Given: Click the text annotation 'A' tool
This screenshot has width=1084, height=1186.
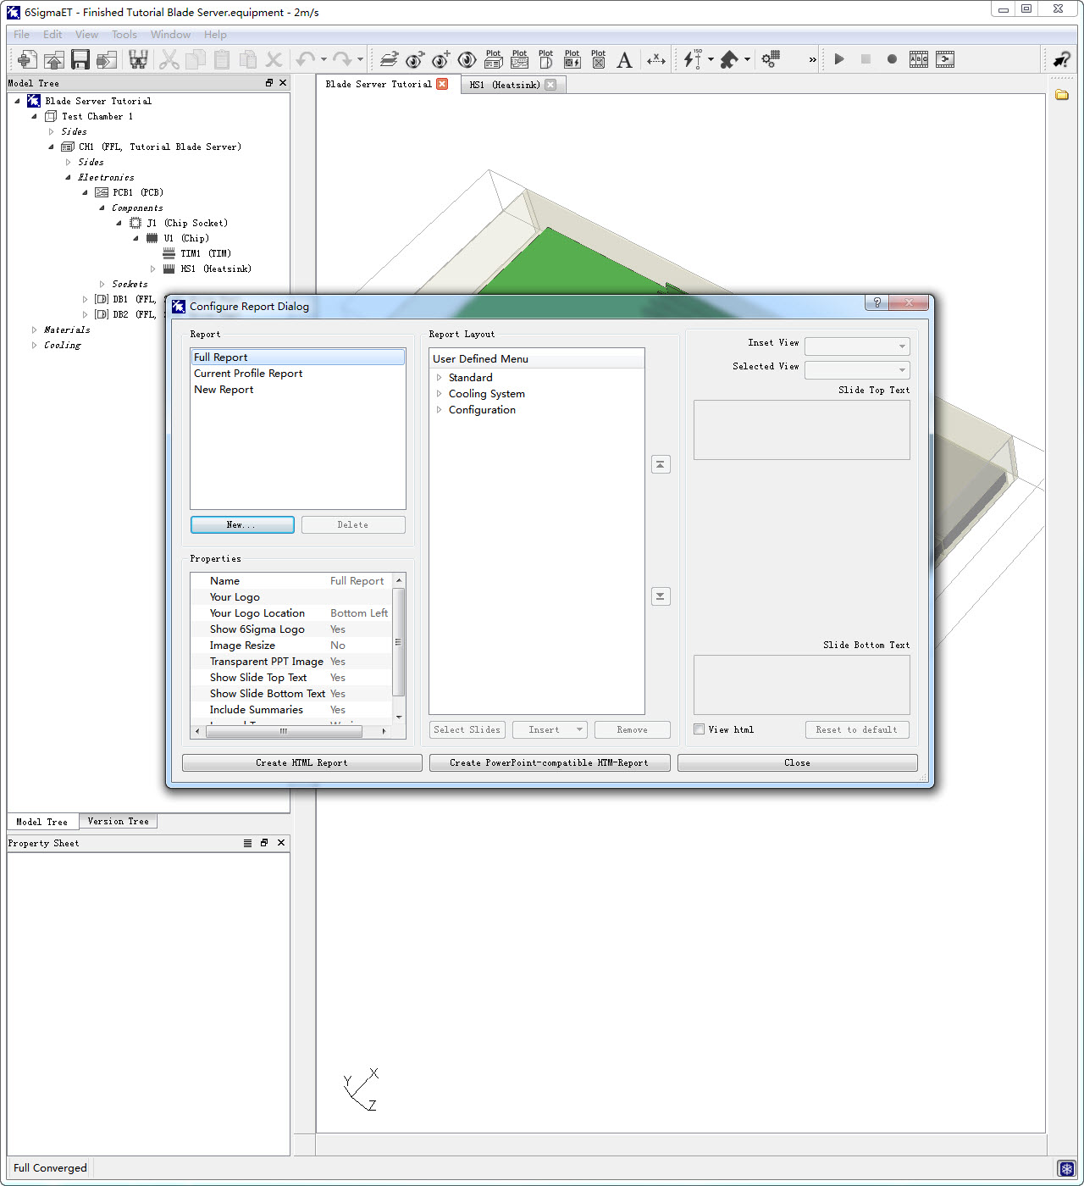Looking at the screenshot, I should pyautogui.click(x=624, y=59).
